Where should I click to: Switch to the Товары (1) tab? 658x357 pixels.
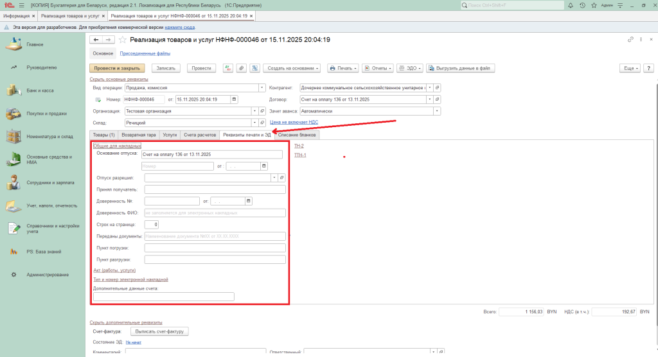click(103, 135)
